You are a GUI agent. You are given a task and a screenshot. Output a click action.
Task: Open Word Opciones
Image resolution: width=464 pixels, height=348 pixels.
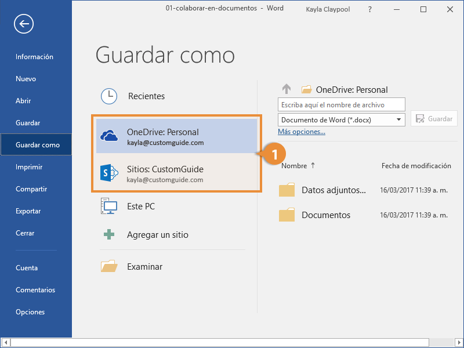coord(30,312)
